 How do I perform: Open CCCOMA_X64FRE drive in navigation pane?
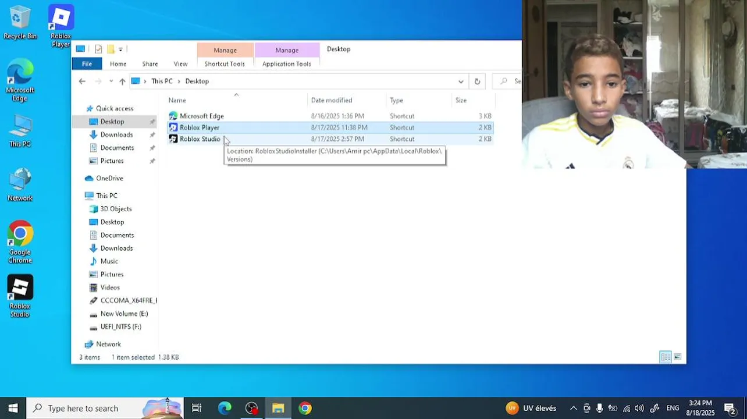[128, 301]
